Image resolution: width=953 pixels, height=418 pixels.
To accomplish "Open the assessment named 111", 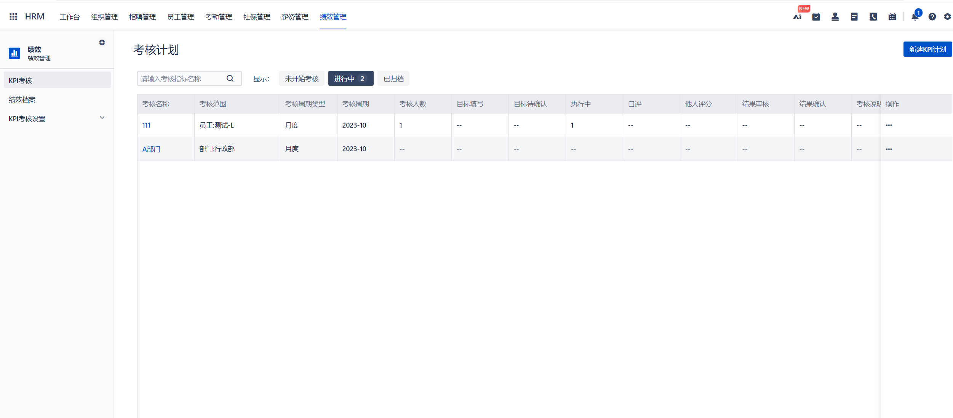I will coord(146,125).
